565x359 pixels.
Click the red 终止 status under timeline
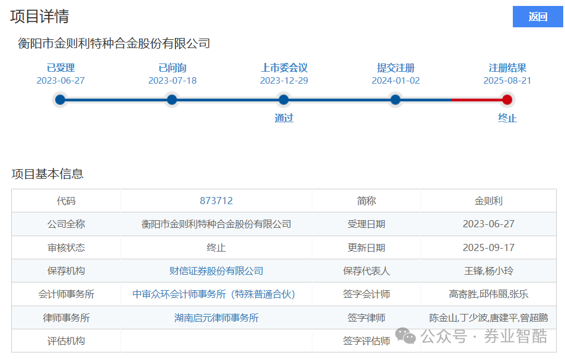507,118
